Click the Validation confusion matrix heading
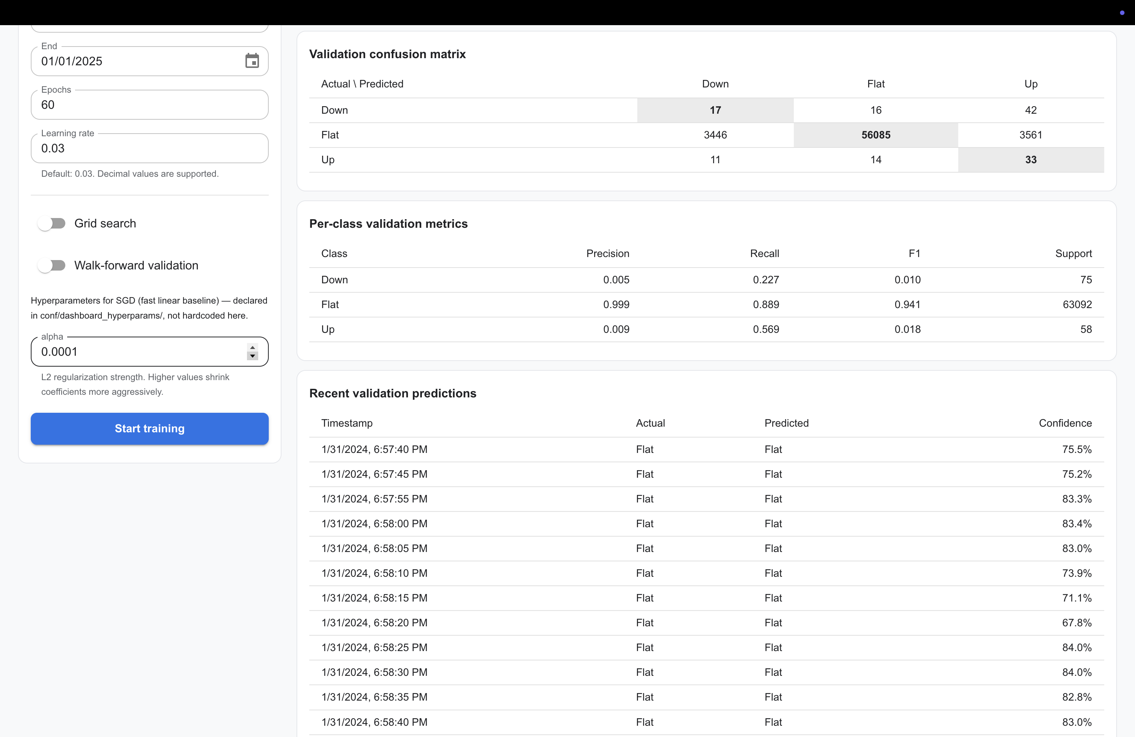The width and height of the screenshot is (1135, 737). (x=387, y=54)
